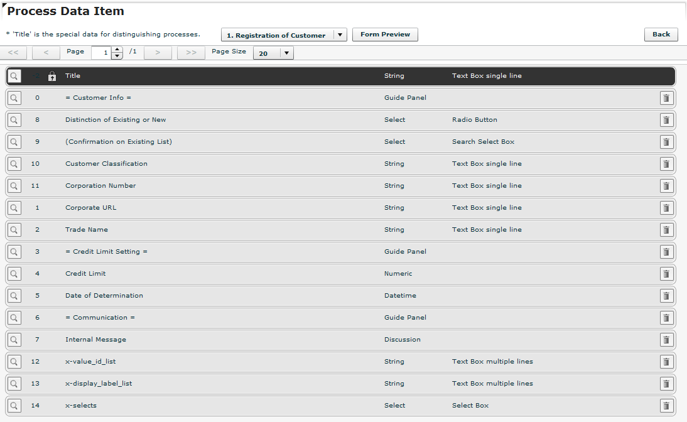The image size is (687, 422).
Task: Open the Credit Limit item with the magnifier icon
Action: (14, 274)
